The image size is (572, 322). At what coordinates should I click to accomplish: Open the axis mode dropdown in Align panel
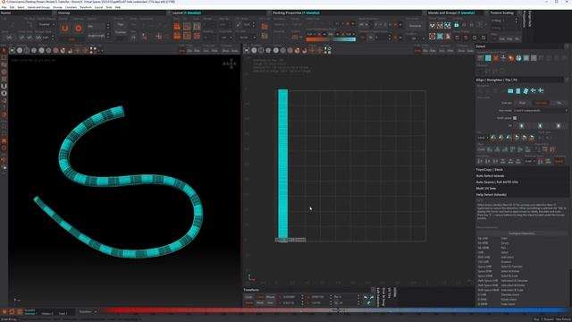[x=541, y=110]
